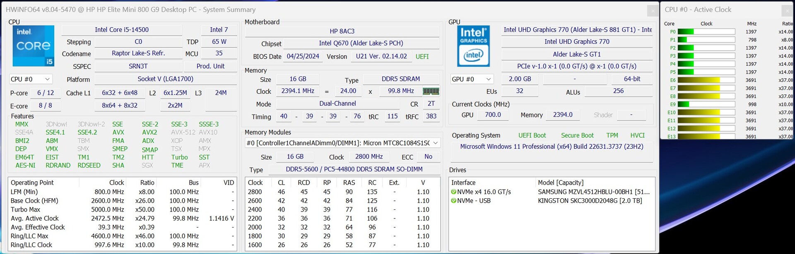
Task: Click the 'Alder Lake-S GT1' GPU codename
Action: 577,54
